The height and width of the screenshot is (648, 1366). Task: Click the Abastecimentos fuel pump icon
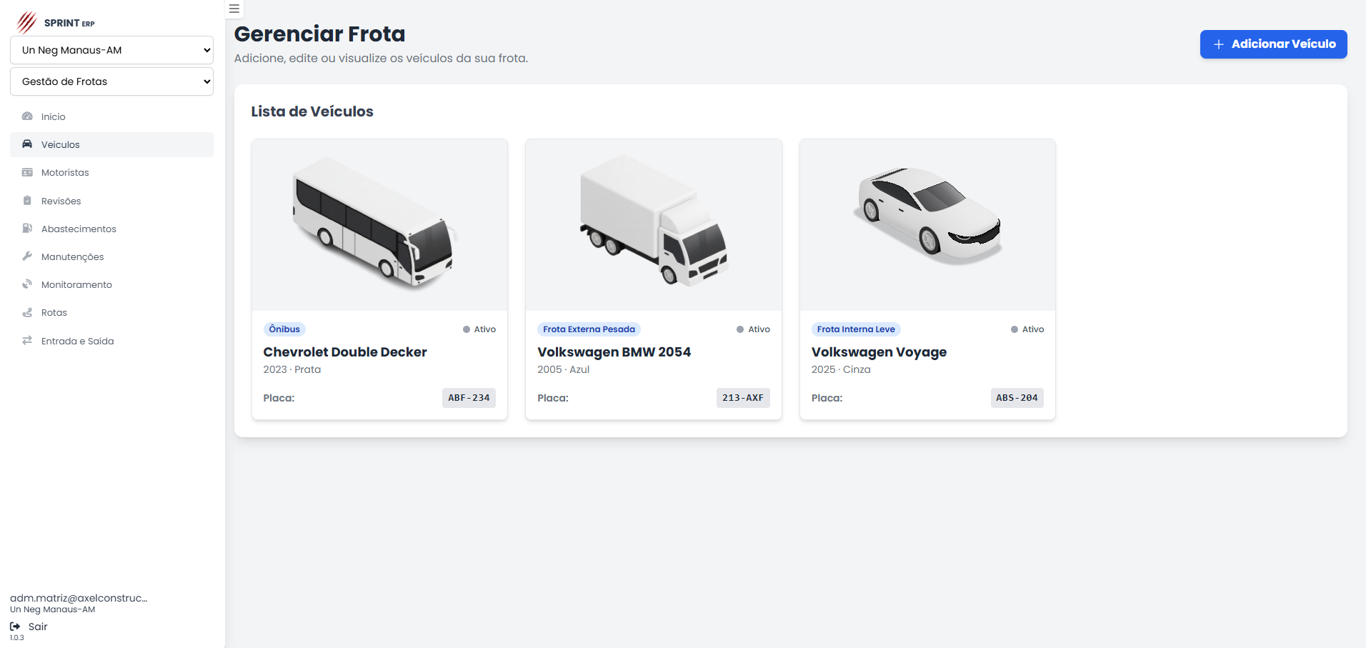[27, 229]
